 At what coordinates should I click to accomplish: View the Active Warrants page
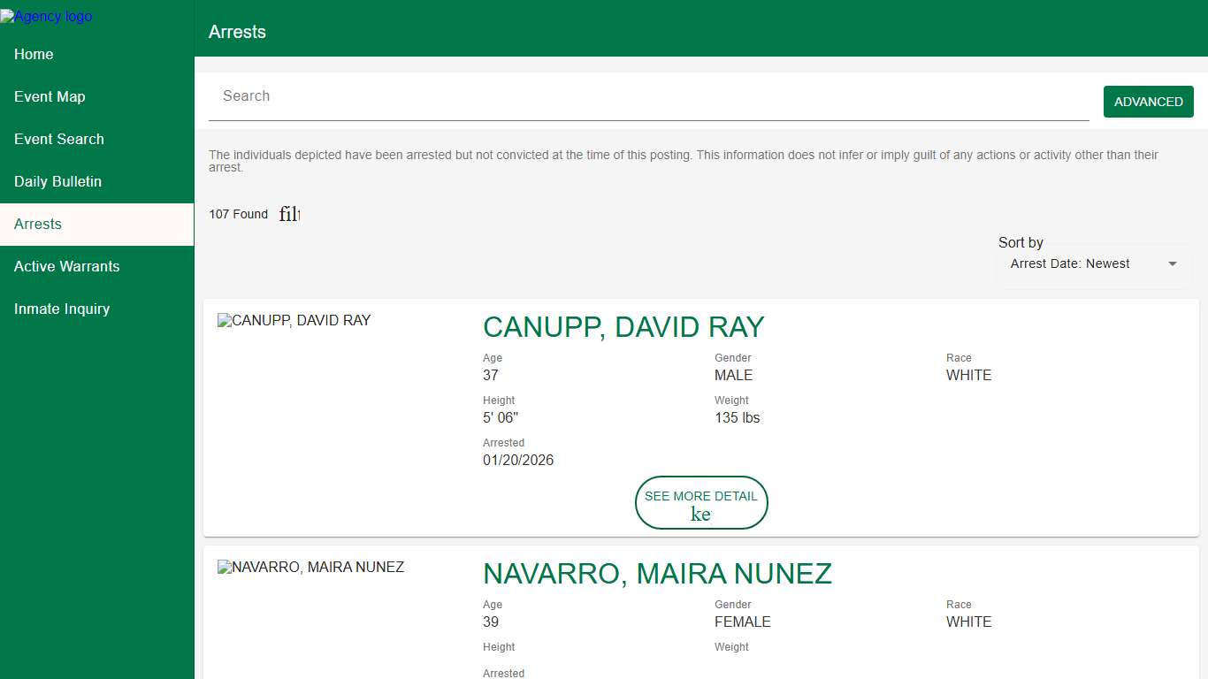(66, 266)
